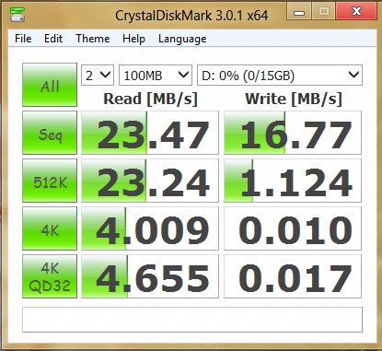382x351 pixels.
Task: Expand the 100MB test size dropdown
Action: (156, 75)
